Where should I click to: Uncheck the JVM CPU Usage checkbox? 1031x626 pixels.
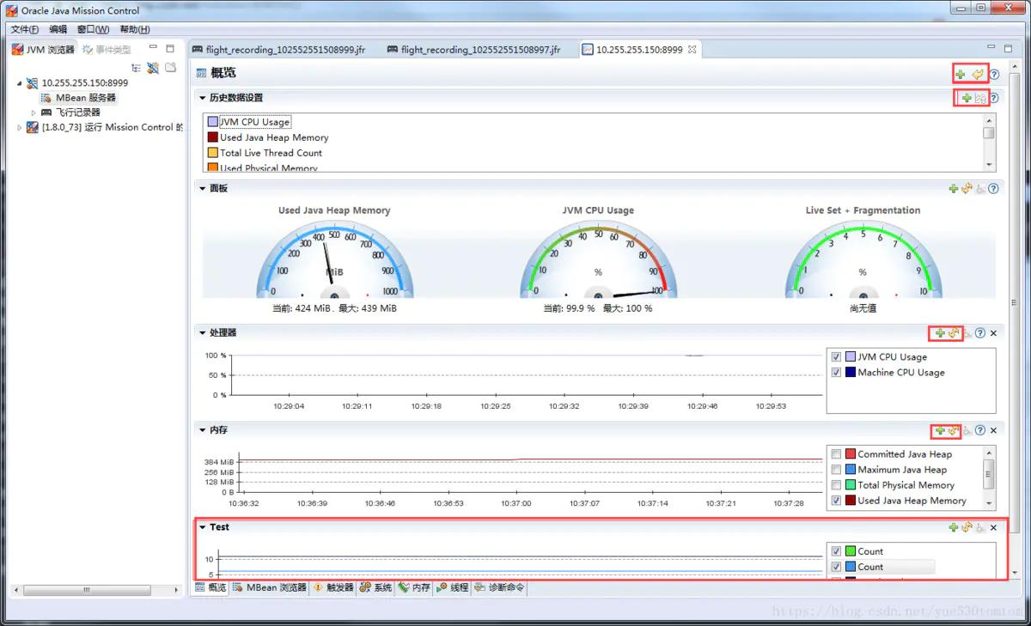[x=836, y=357]
